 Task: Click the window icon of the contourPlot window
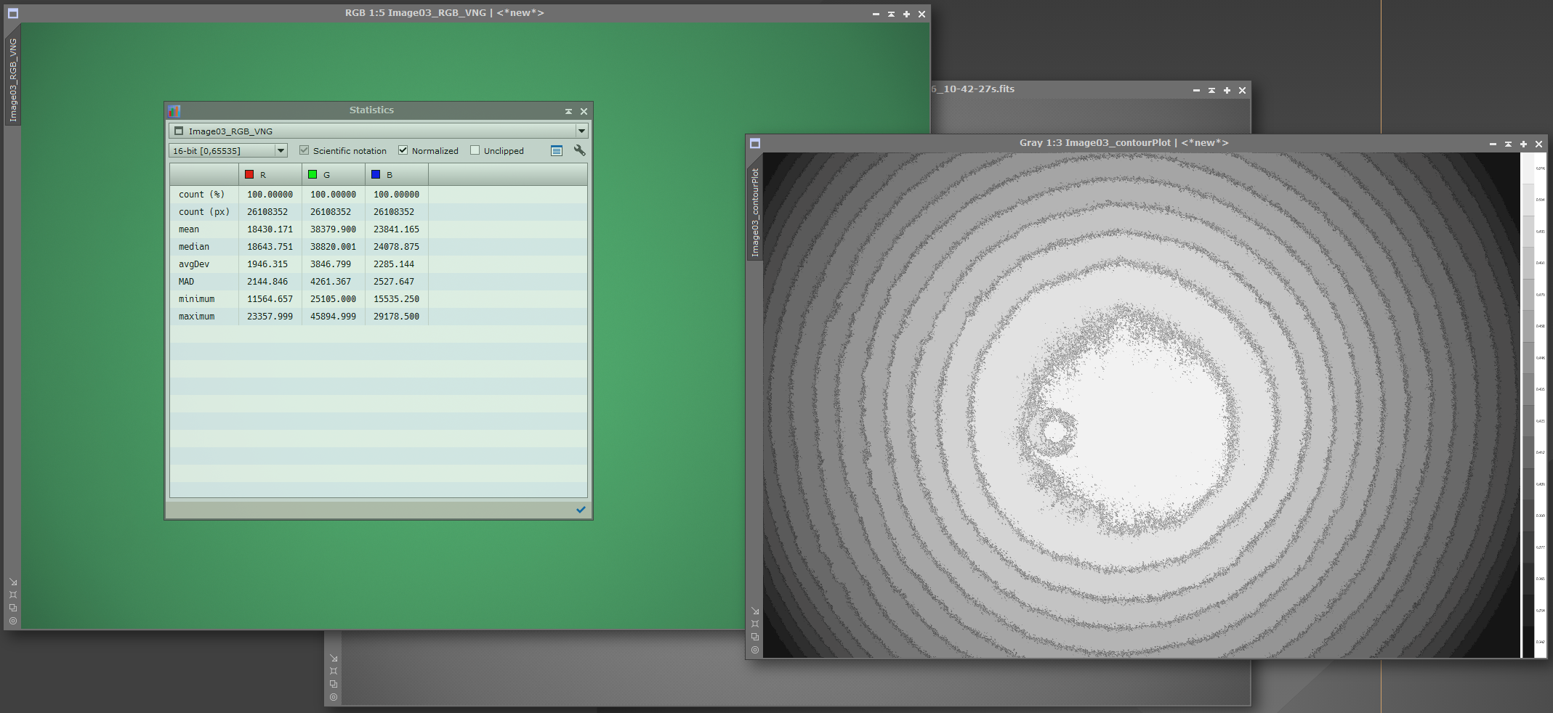click(x=755, y=143)
